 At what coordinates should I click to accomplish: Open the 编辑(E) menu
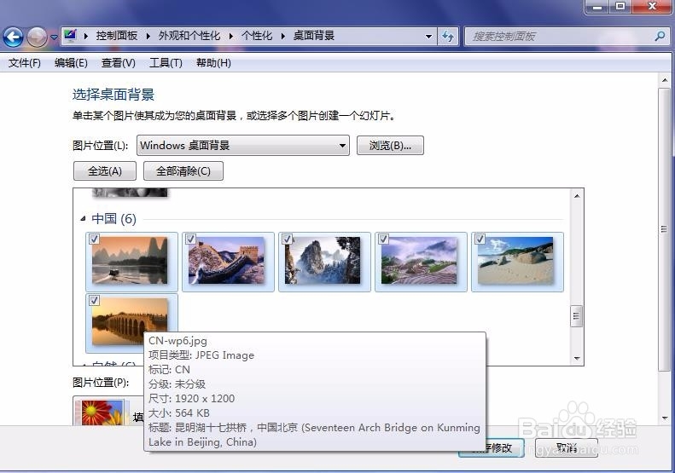click(71, 63)
